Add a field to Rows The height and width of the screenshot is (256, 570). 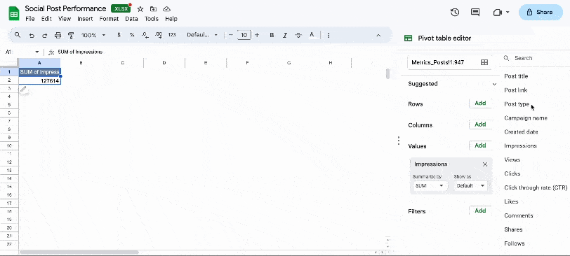[480, 104]
